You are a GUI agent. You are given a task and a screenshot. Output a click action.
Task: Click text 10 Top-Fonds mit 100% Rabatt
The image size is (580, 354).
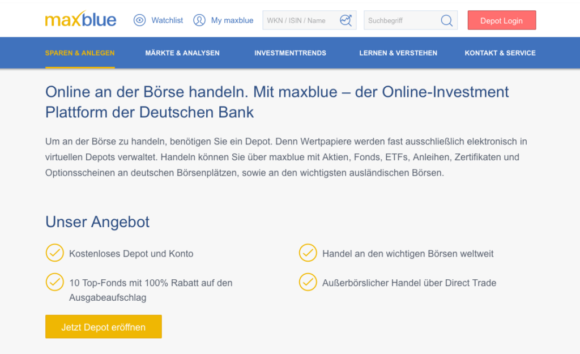point(151,290)
